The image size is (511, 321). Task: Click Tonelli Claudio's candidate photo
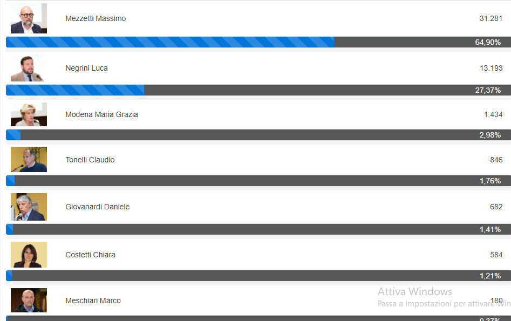29,160
